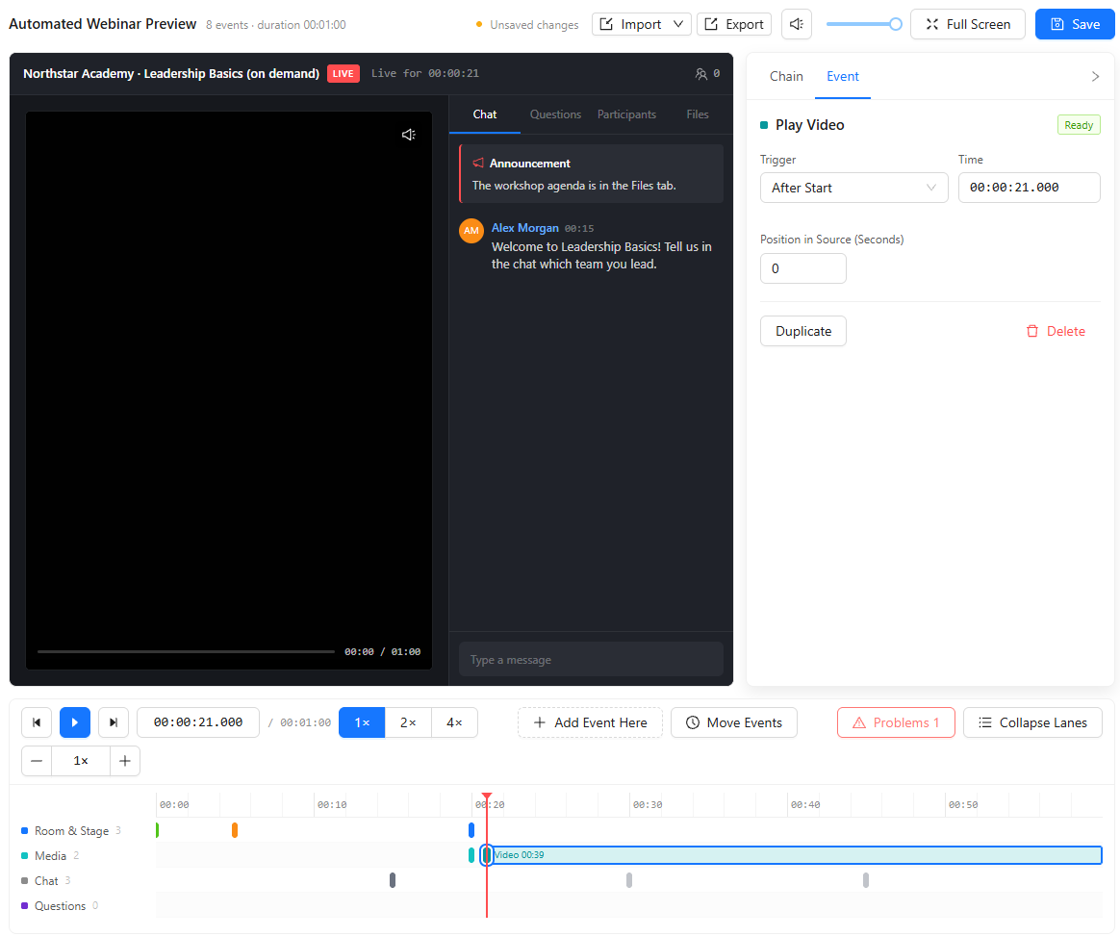Click the Time field 00:00:21.000 in Event panel

click(x=1029, y=188)
